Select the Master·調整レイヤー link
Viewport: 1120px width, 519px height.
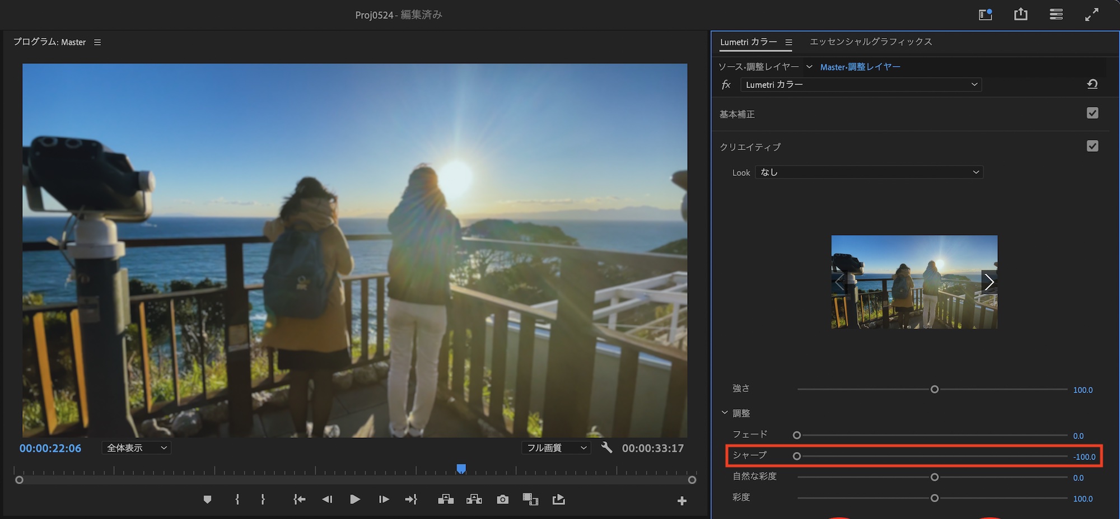click(860, 67)
